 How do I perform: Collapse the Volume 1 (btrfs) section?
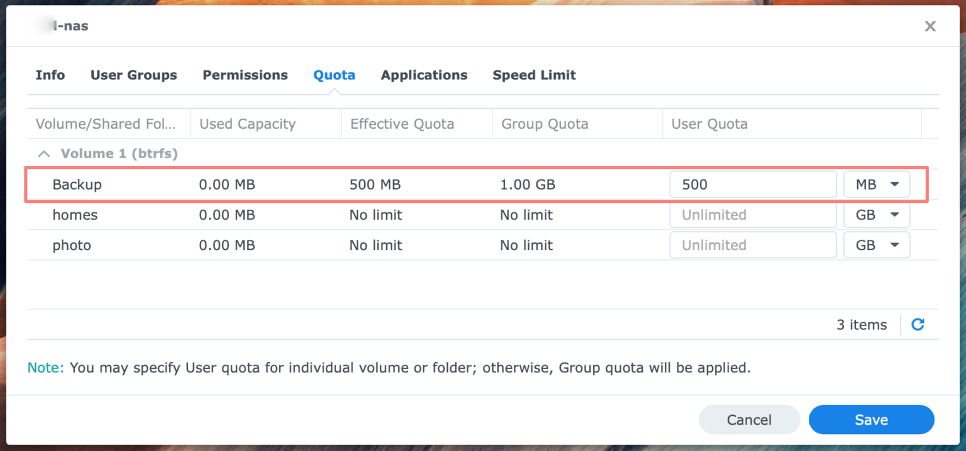(43, 153)
